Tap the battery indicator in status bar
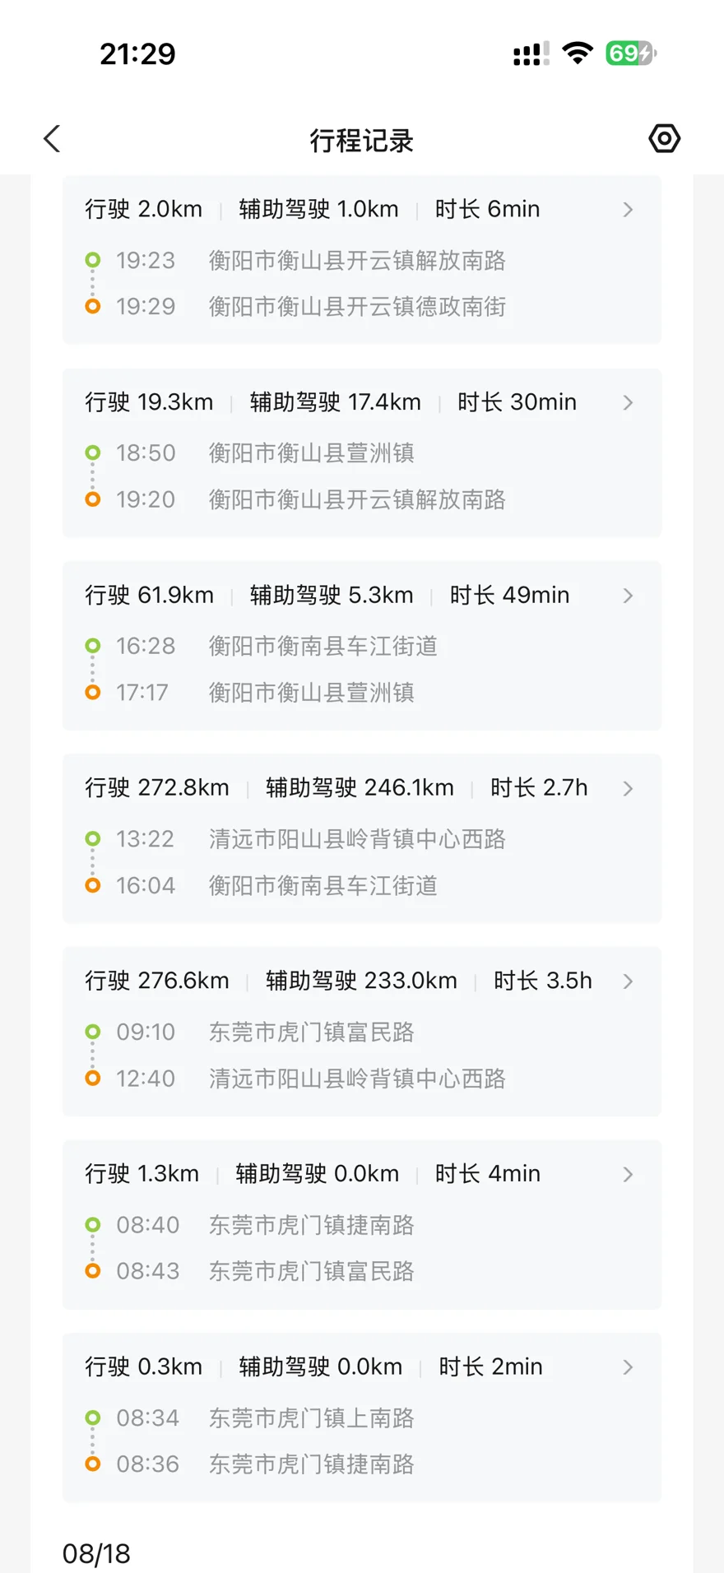Screen dimensions: 724x1573 [631, 53]
